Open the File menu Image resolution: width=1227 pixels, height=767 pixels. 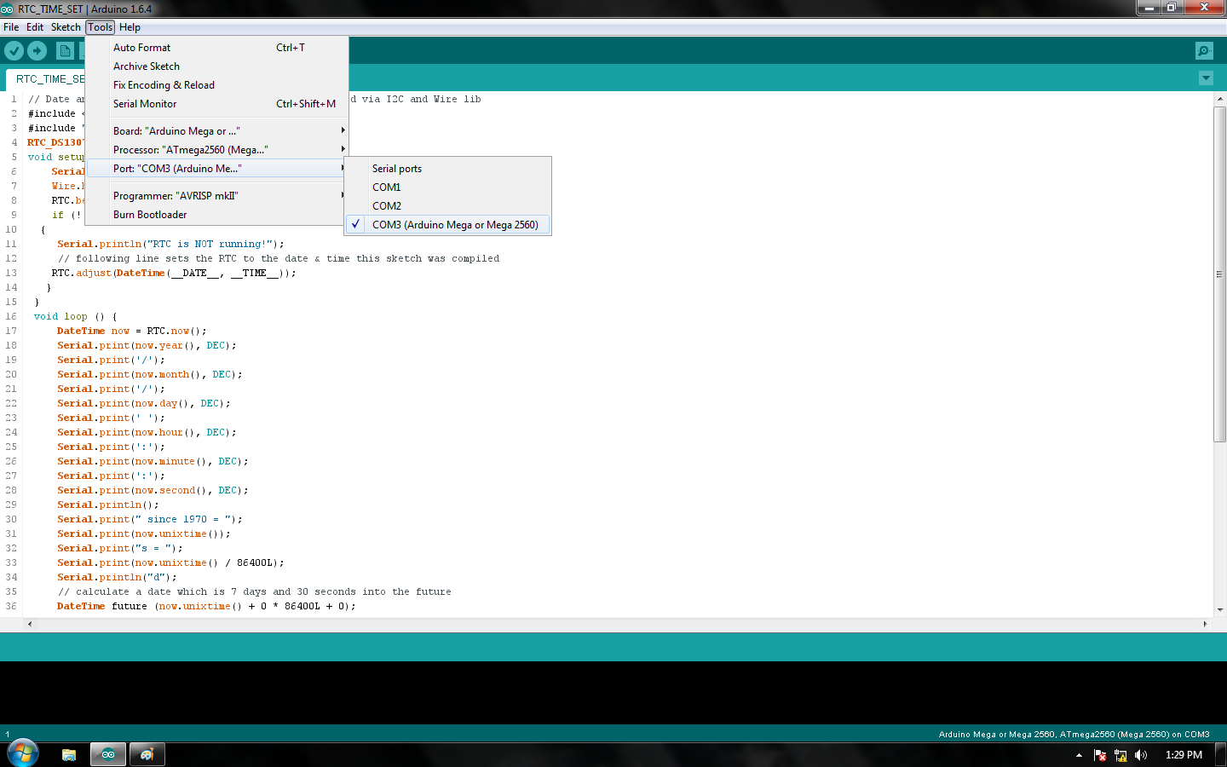(11, 27)
